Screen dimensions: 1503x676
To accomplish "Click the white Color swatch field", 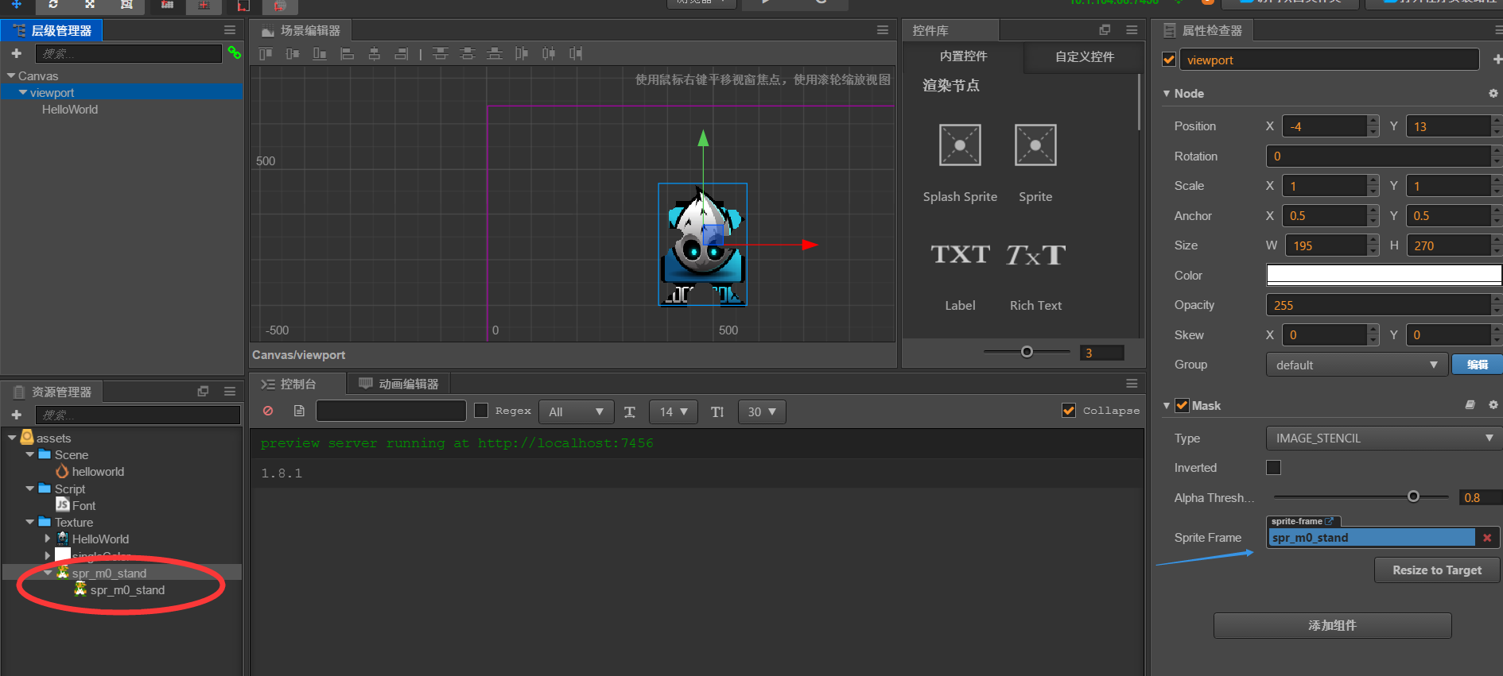I will [x=1384, y=275].
